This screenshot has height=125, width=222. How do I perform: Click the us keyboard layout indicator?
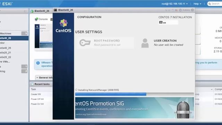click(x=168, y=22)
